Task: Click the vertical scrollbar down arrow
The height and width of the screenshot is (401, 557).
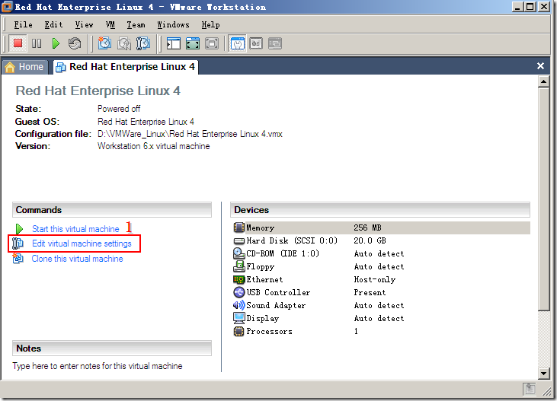Action: 543,373
